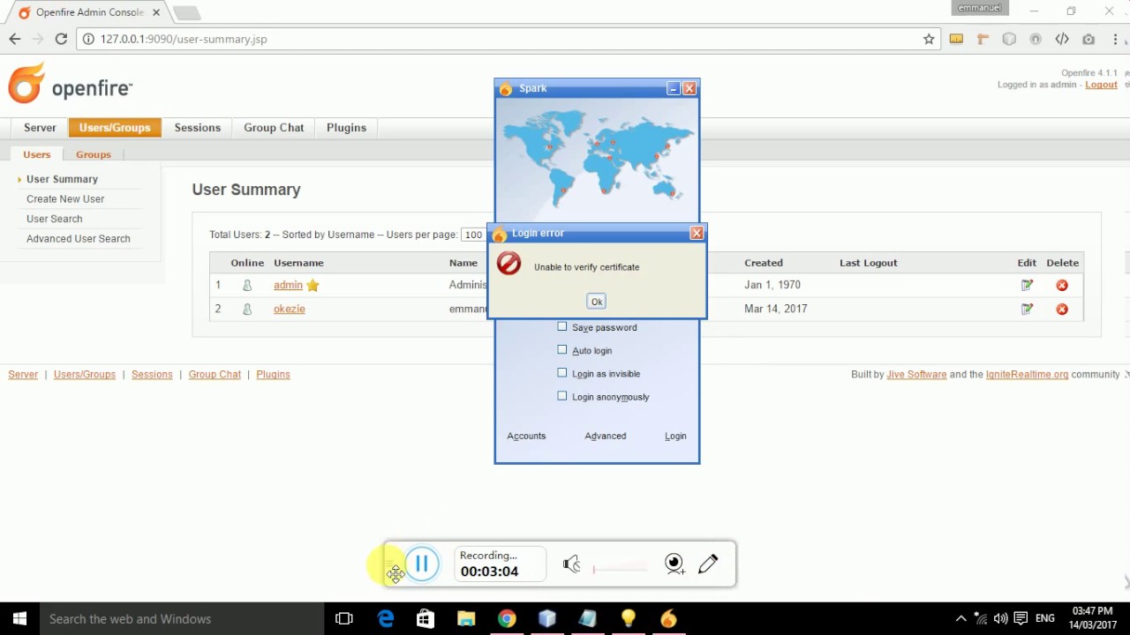Click the Created column header

(x=764, y=263)
